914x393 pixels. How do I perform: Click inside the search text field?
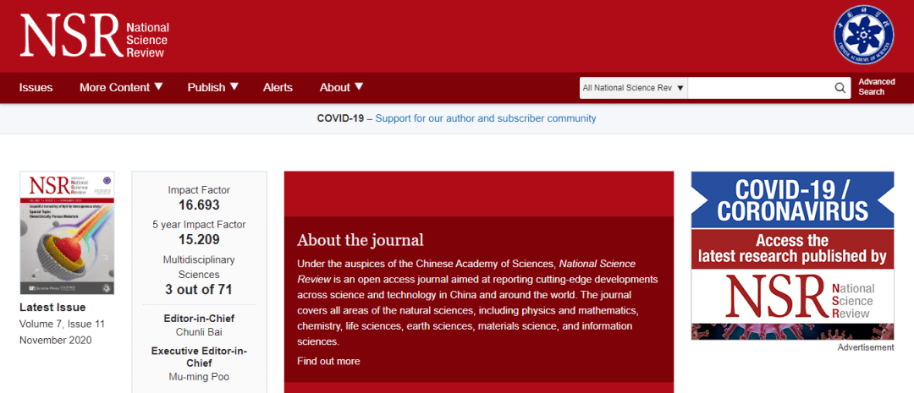757,88
